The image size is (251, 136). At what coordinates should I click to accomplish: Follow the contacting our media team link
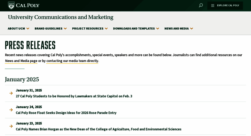pyautogui.click(x=72, y=61)
